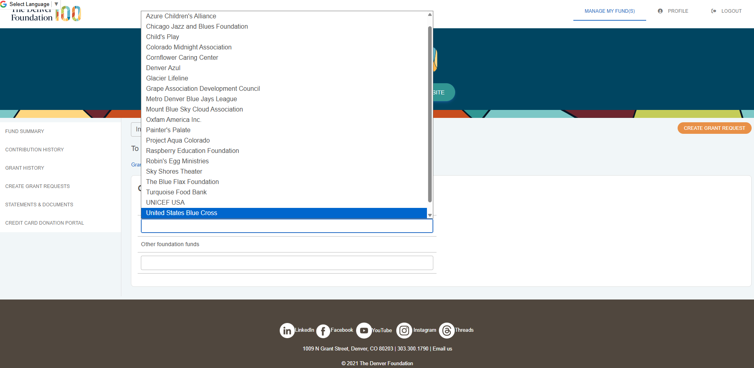
Task: Select Sky Shores Theater option
Action: click(x=284, y=172)
